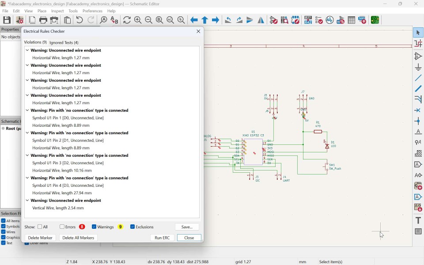Select the Highlight Net tool

point(417,43)
